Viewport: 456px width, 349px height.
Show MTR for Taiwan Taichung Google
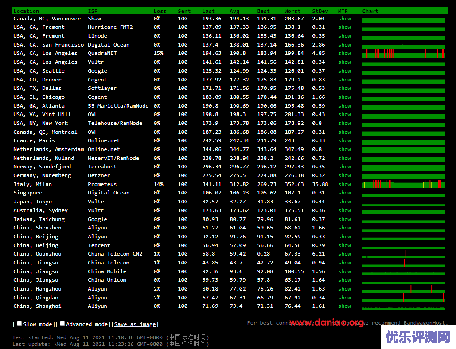coord(345,219)
